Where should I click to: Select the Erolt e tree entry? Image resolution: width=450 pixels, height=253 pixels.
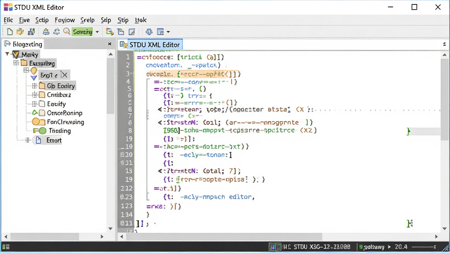(x=49, y=75)
